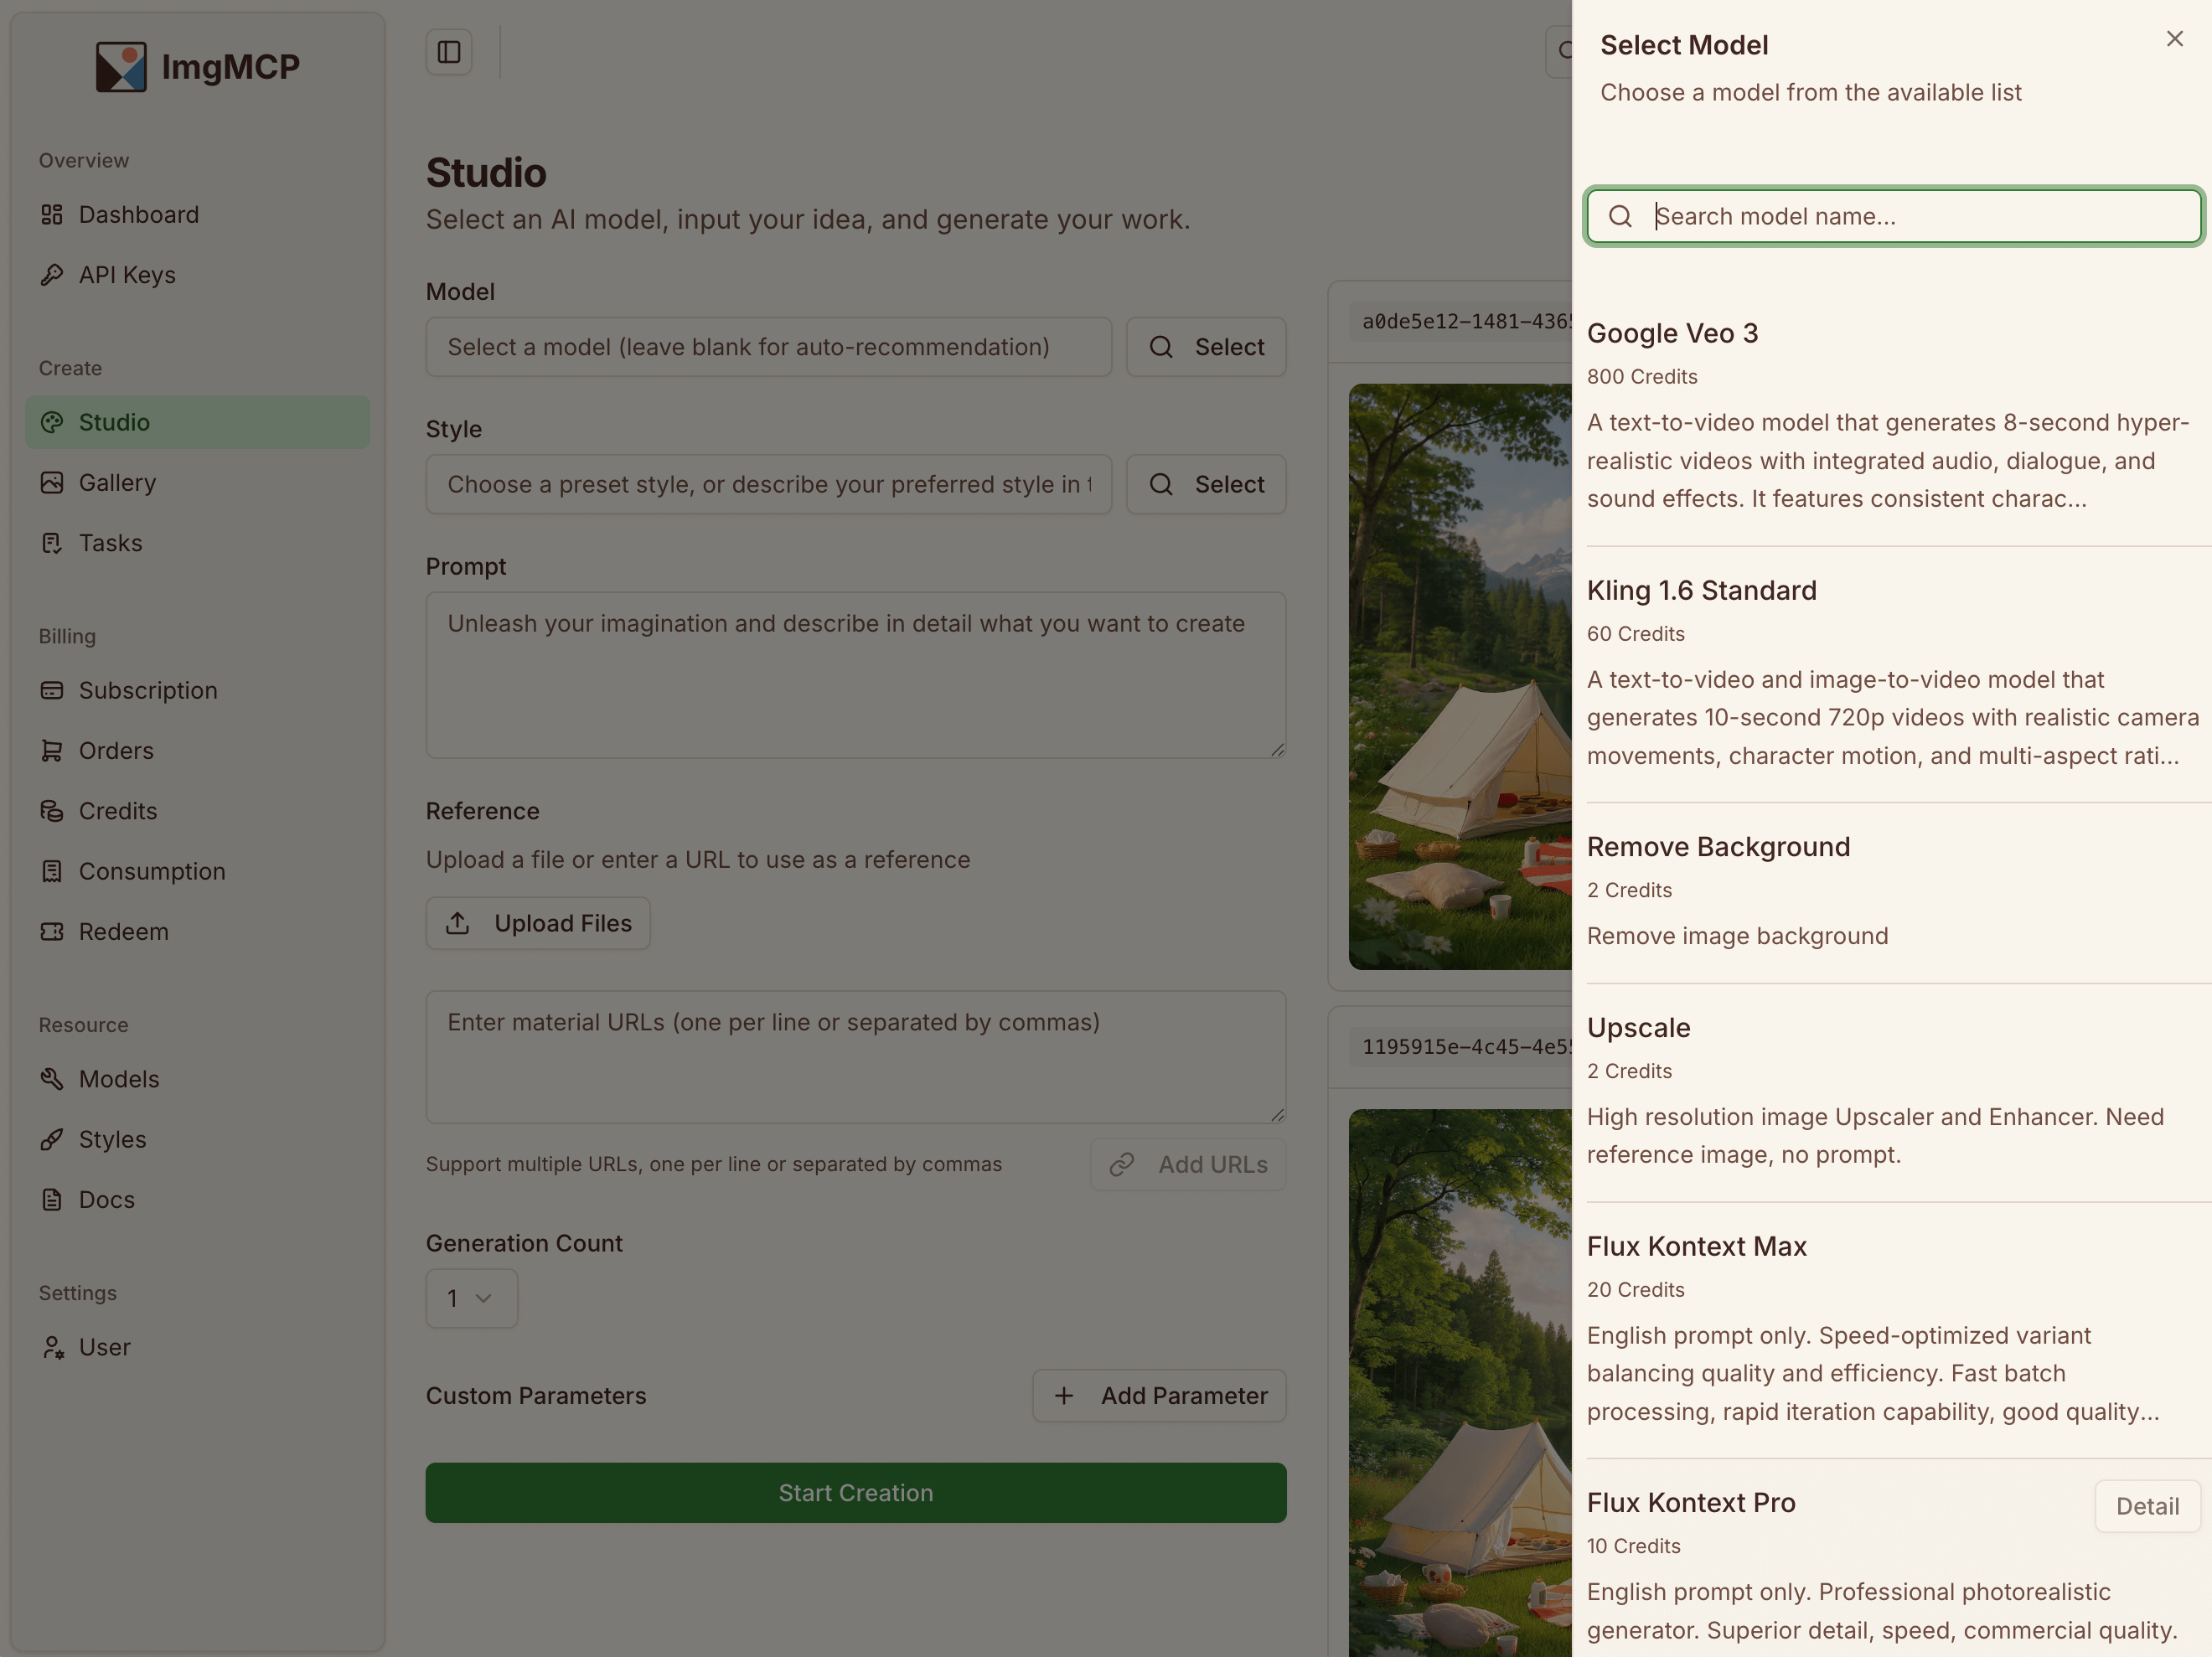
Task: Click the top camping tent thumbnail
Action: click(1460, 677)
